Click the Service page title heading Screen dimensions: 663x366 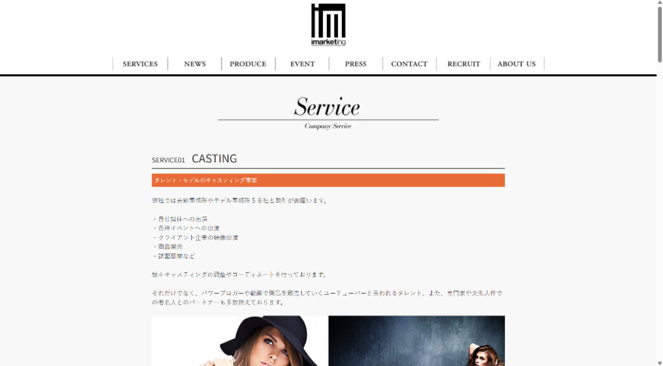pyautogui.click(x=327, y=107)
